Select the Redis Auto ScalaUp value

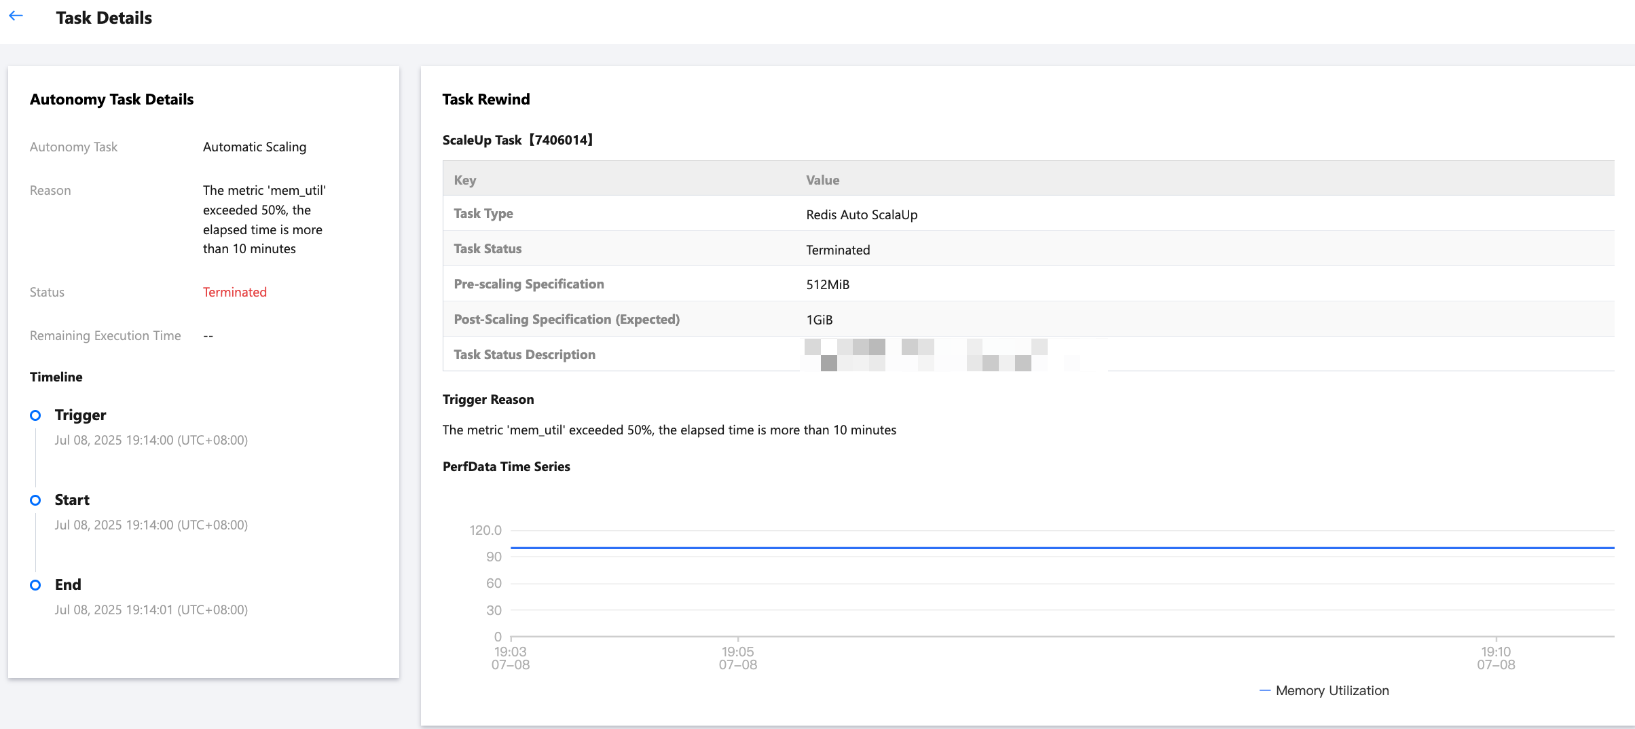click(x=861, y=215)
